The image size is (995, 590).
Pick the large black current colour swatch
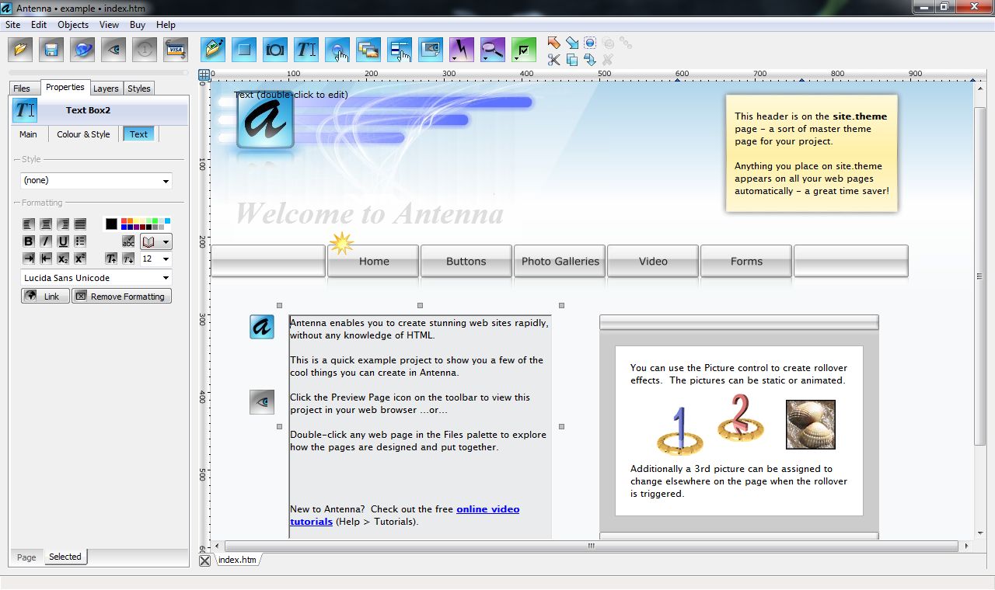tap(112, 224)
